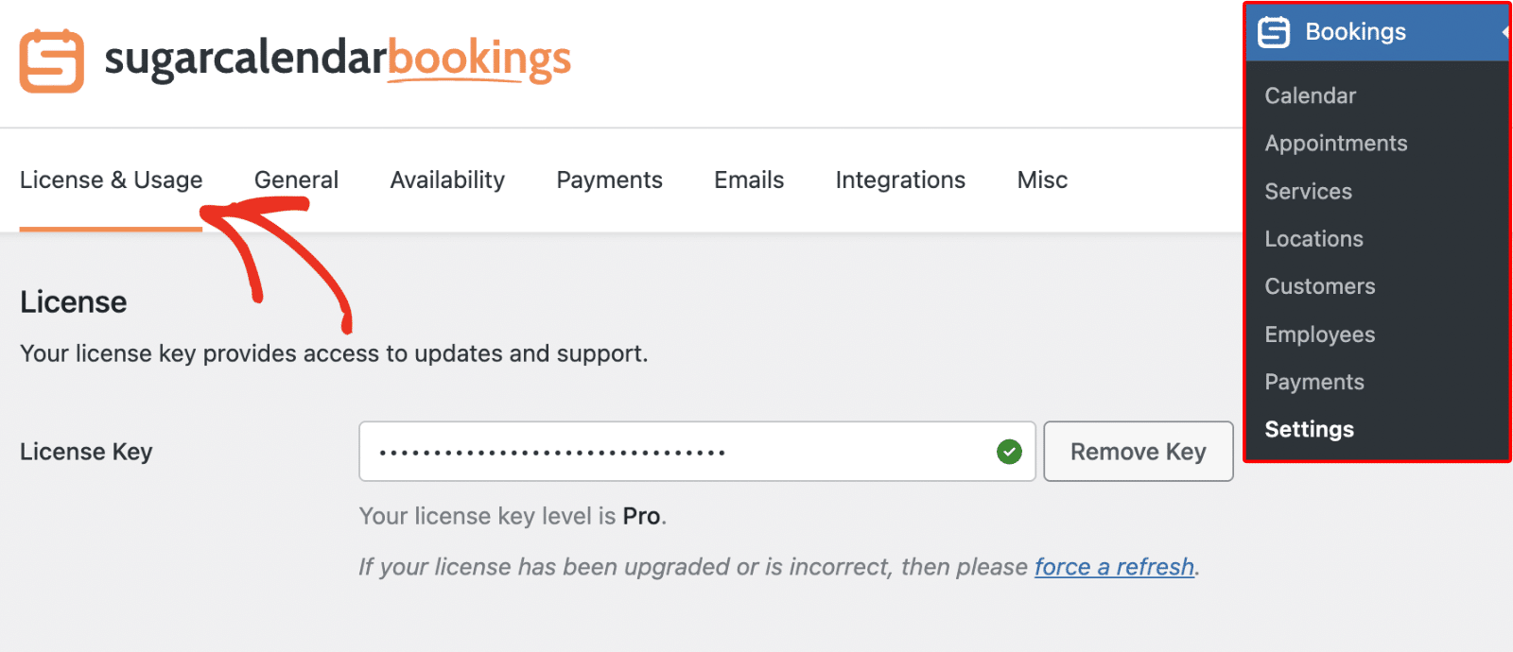Switch to the Integrations tab
Screen dimensions: 1513x652
[899, 180]
